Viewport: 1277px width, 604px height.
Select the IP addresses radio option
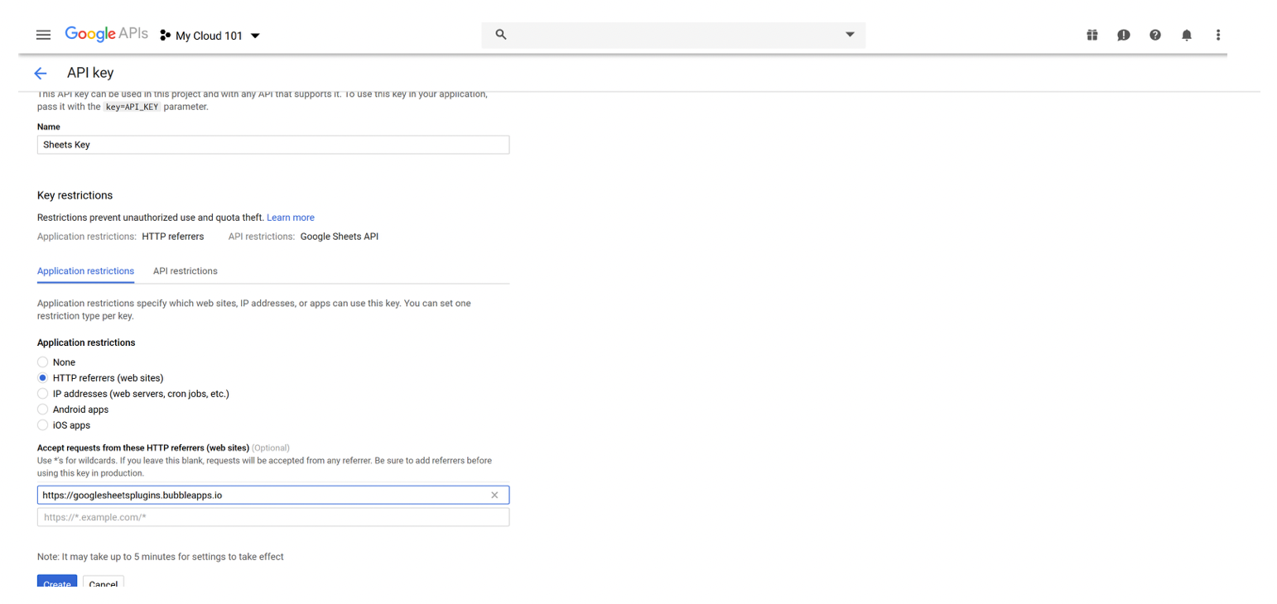pyautogui.click(x=43, y=394)
